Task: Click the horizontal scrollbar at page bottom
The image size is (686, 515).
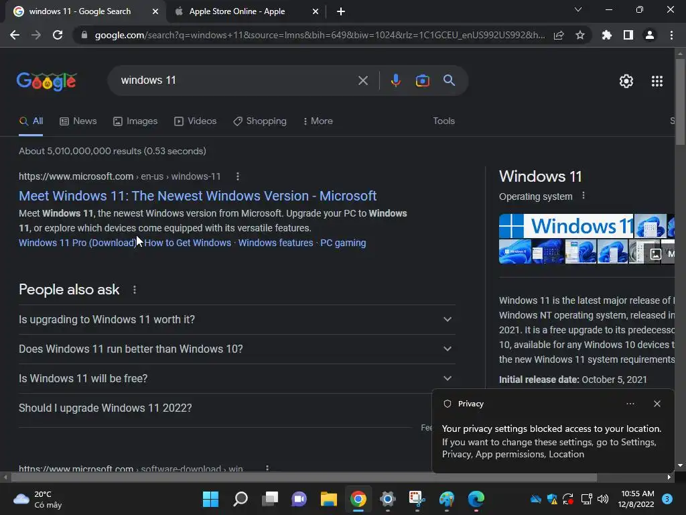Action: click(303, 477)
